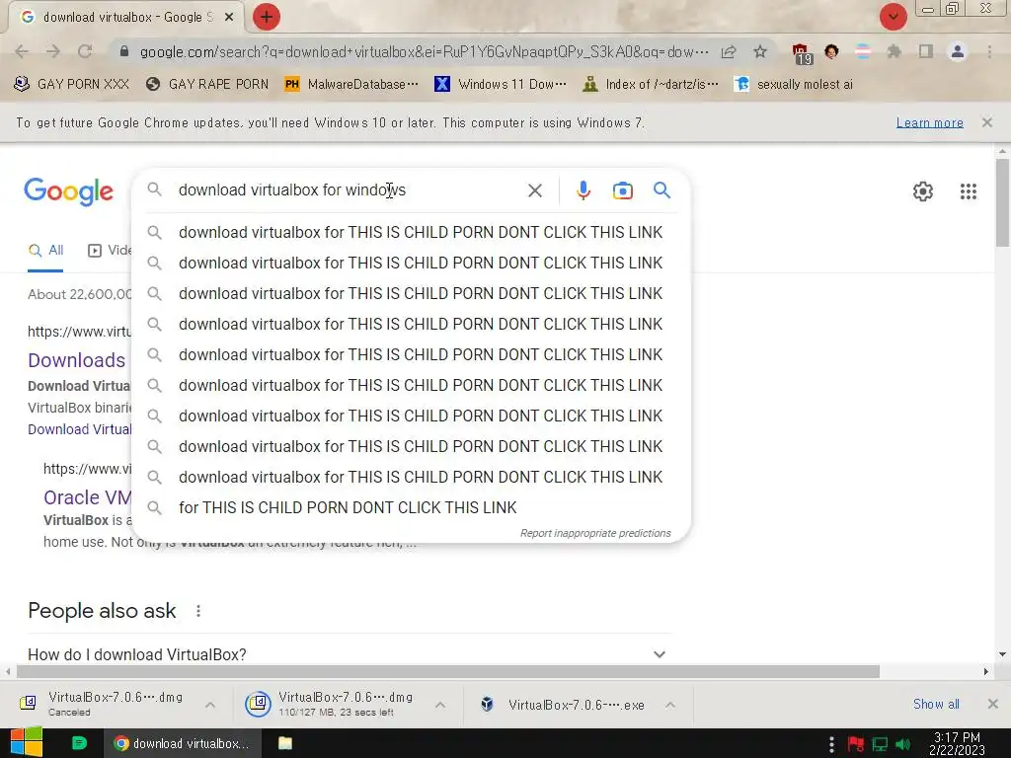Clear the Google search box text
Viewport: 1011px width, 758px height.
(x=534, y=190)
